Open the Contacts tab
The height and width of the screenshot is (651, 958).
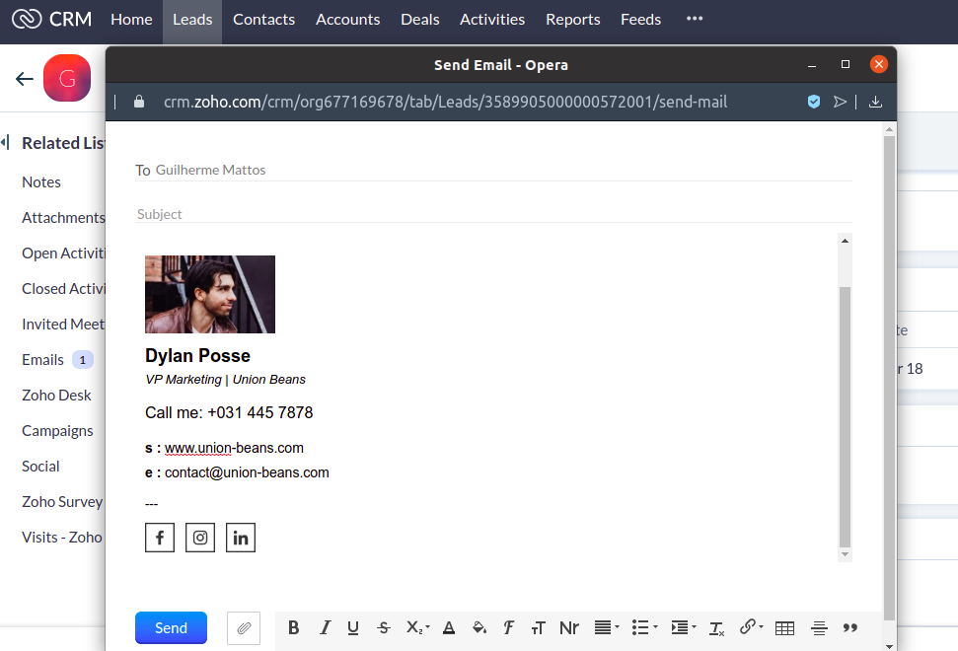(x=264, y=20)
